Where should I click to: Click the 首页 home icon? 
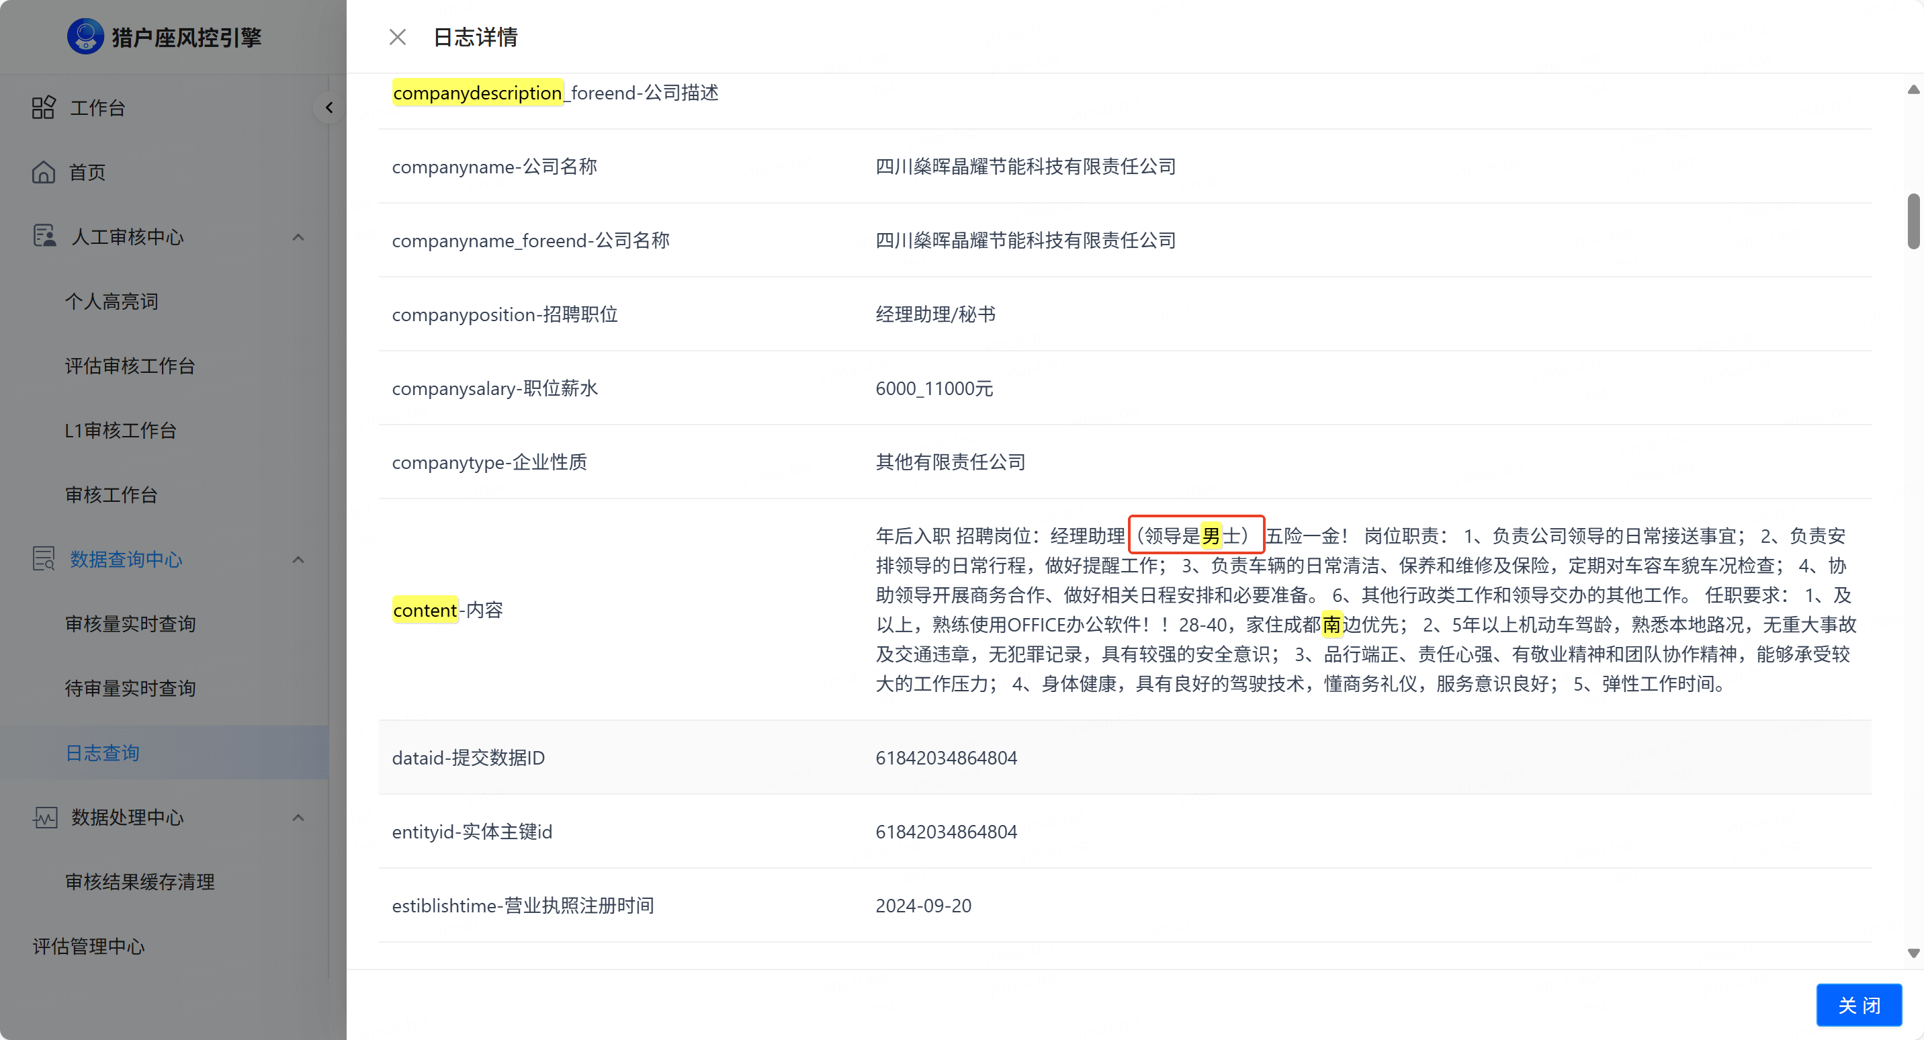(43, 172)
